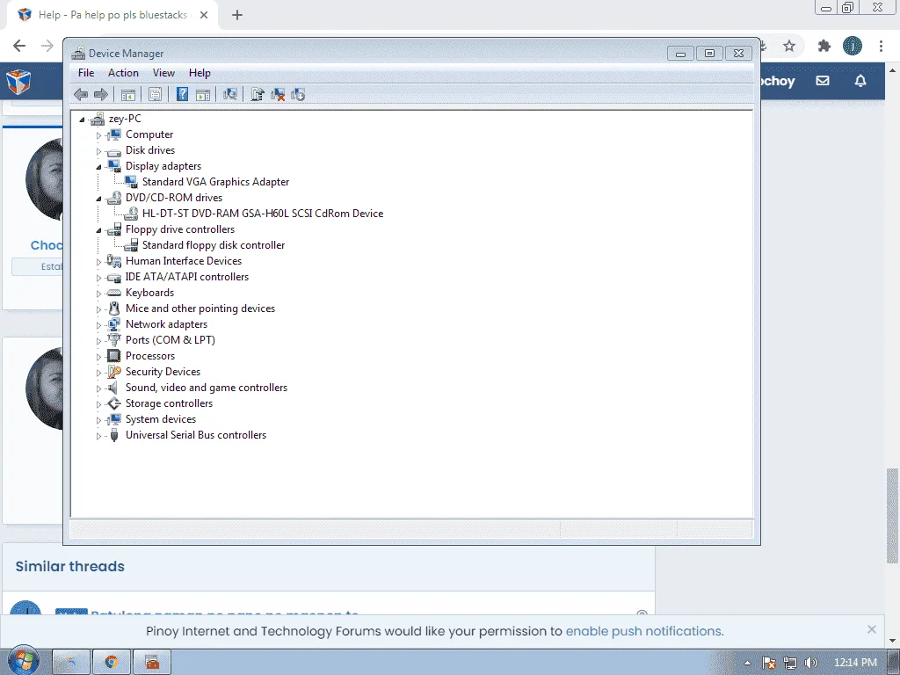Collapse the DVD/CD-ROM drives category
The width and height of the screenshot is (900, 675).
[98, 199]
